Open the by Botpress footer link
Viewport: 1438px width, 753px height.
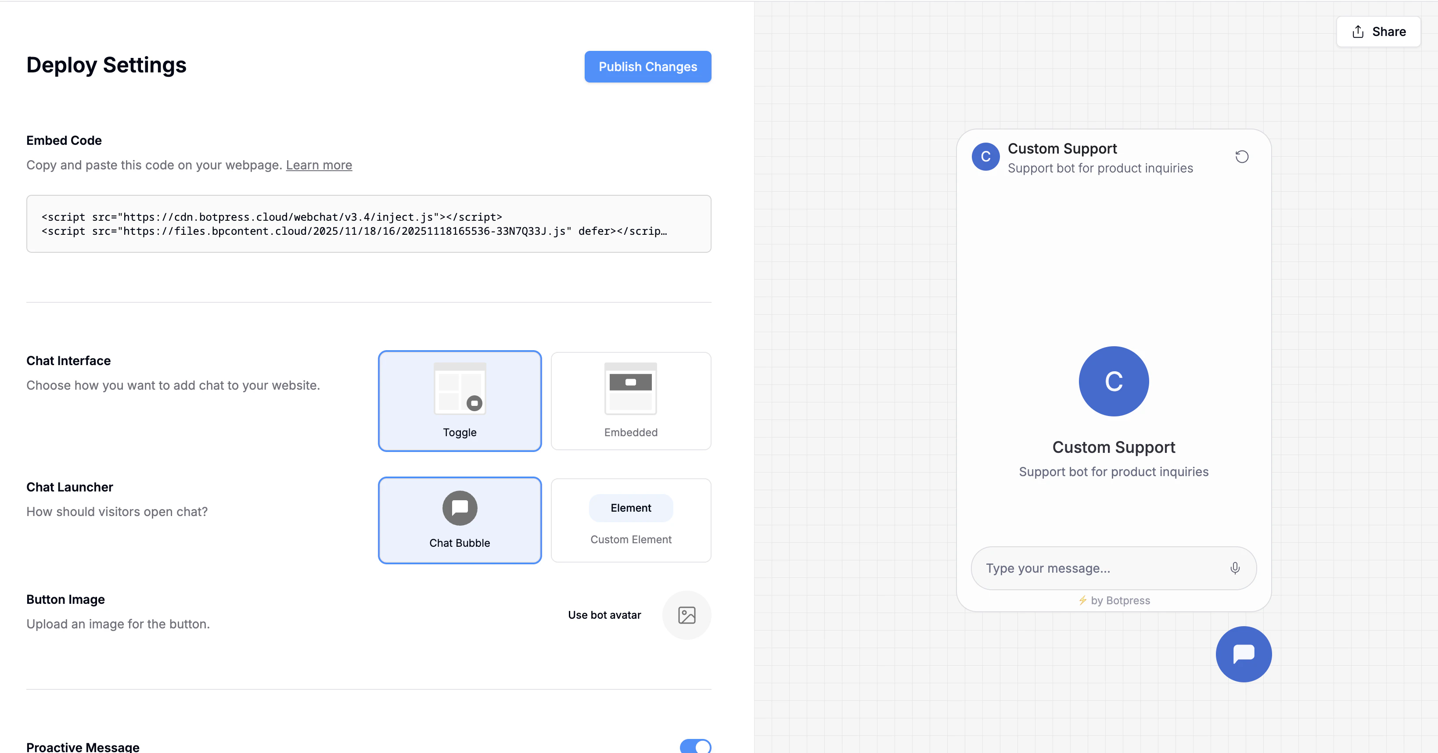(x=1120, y=601)
